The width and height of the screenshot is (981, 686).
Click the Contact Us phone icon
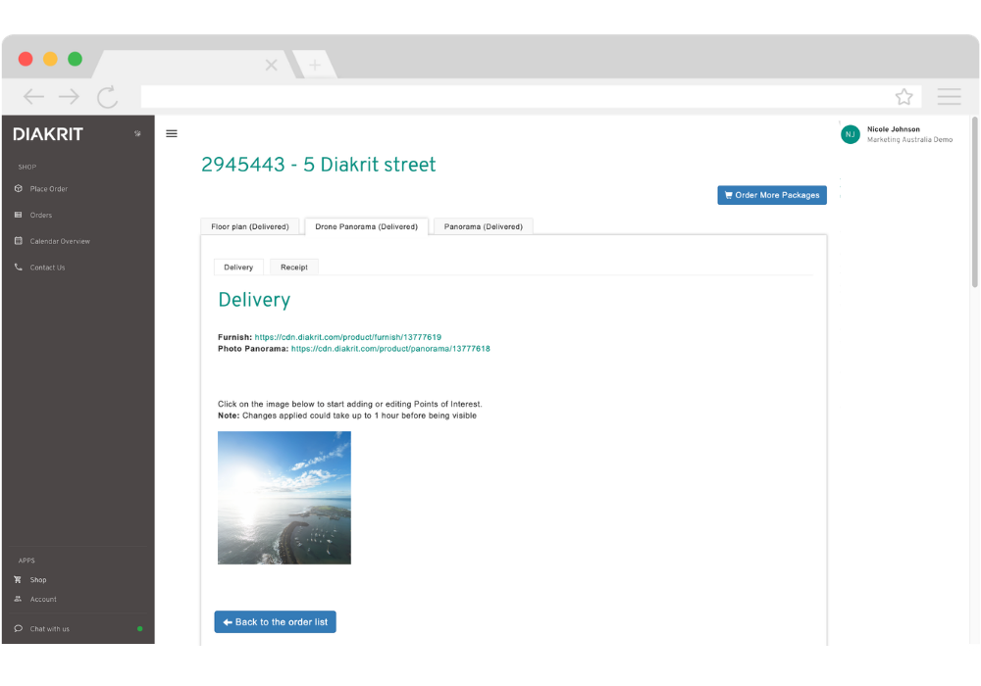point(18,267)
